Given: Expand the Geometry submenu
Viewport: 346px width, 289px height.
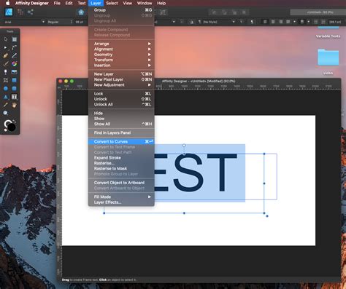Looking at the screenshot, I should [x=122, y=55].
